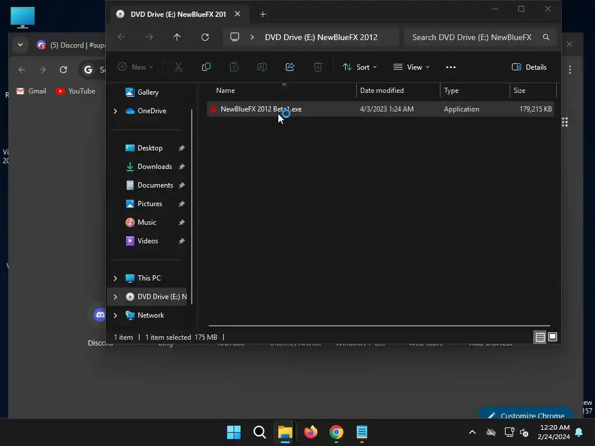Open Notepad from the taskbar

click(x=362, y=432)
